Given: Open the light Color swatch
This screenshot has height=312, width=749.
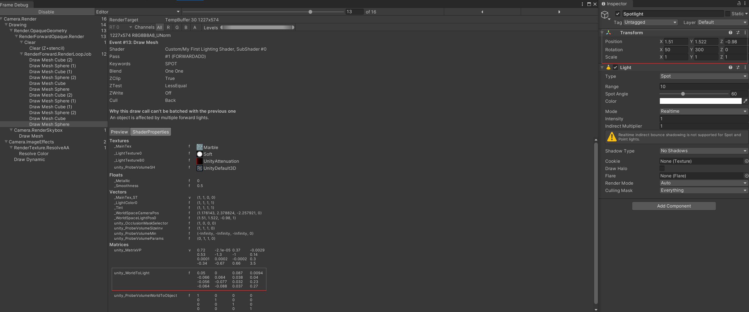Looking at the screenshot, I should [x=701, y=101].
